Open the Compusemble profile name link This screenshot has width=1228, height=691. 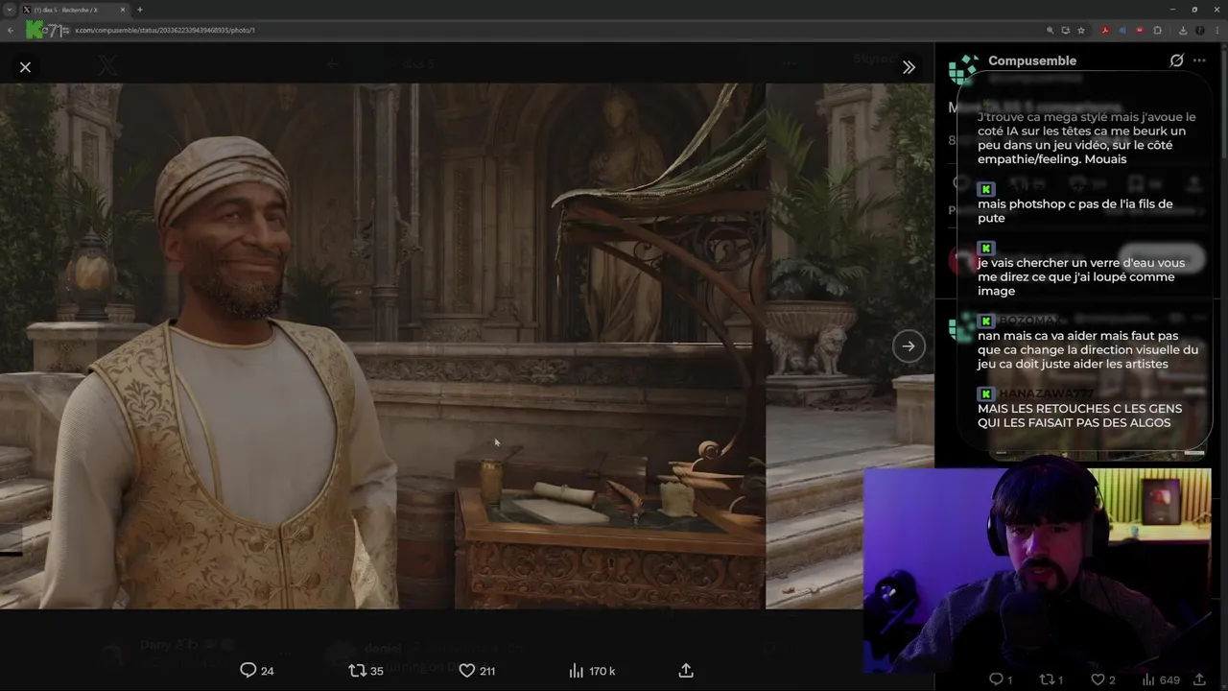(1032, 60)
